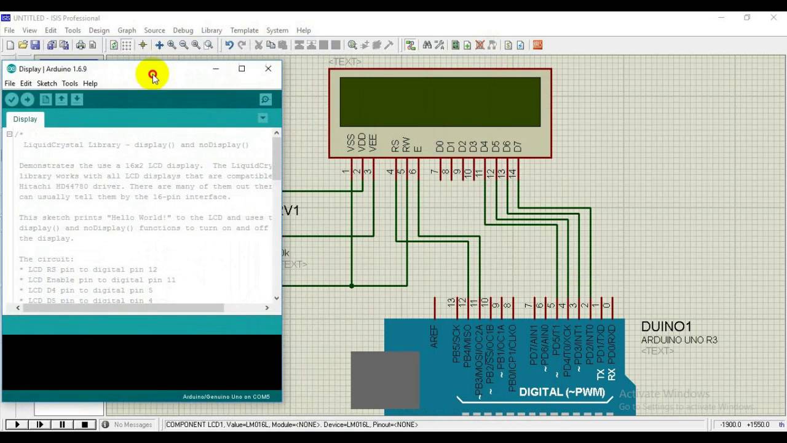Screen dimensions: 787x443
Task: Select the Display sketch tab
Action: click(25, 119)
